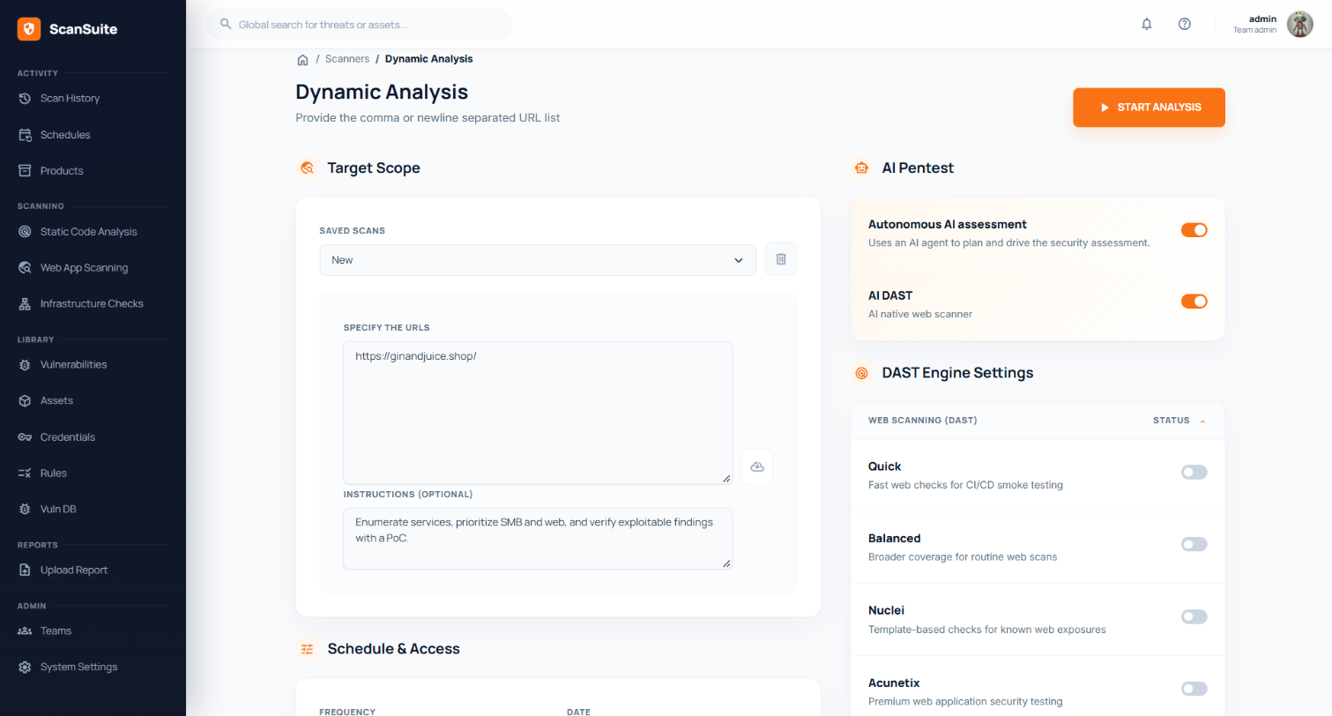The height and width of the screenshot is (716, 1332).
Task: Click the Vulnerabilities bug icon
Action: [x=25, y=365]
